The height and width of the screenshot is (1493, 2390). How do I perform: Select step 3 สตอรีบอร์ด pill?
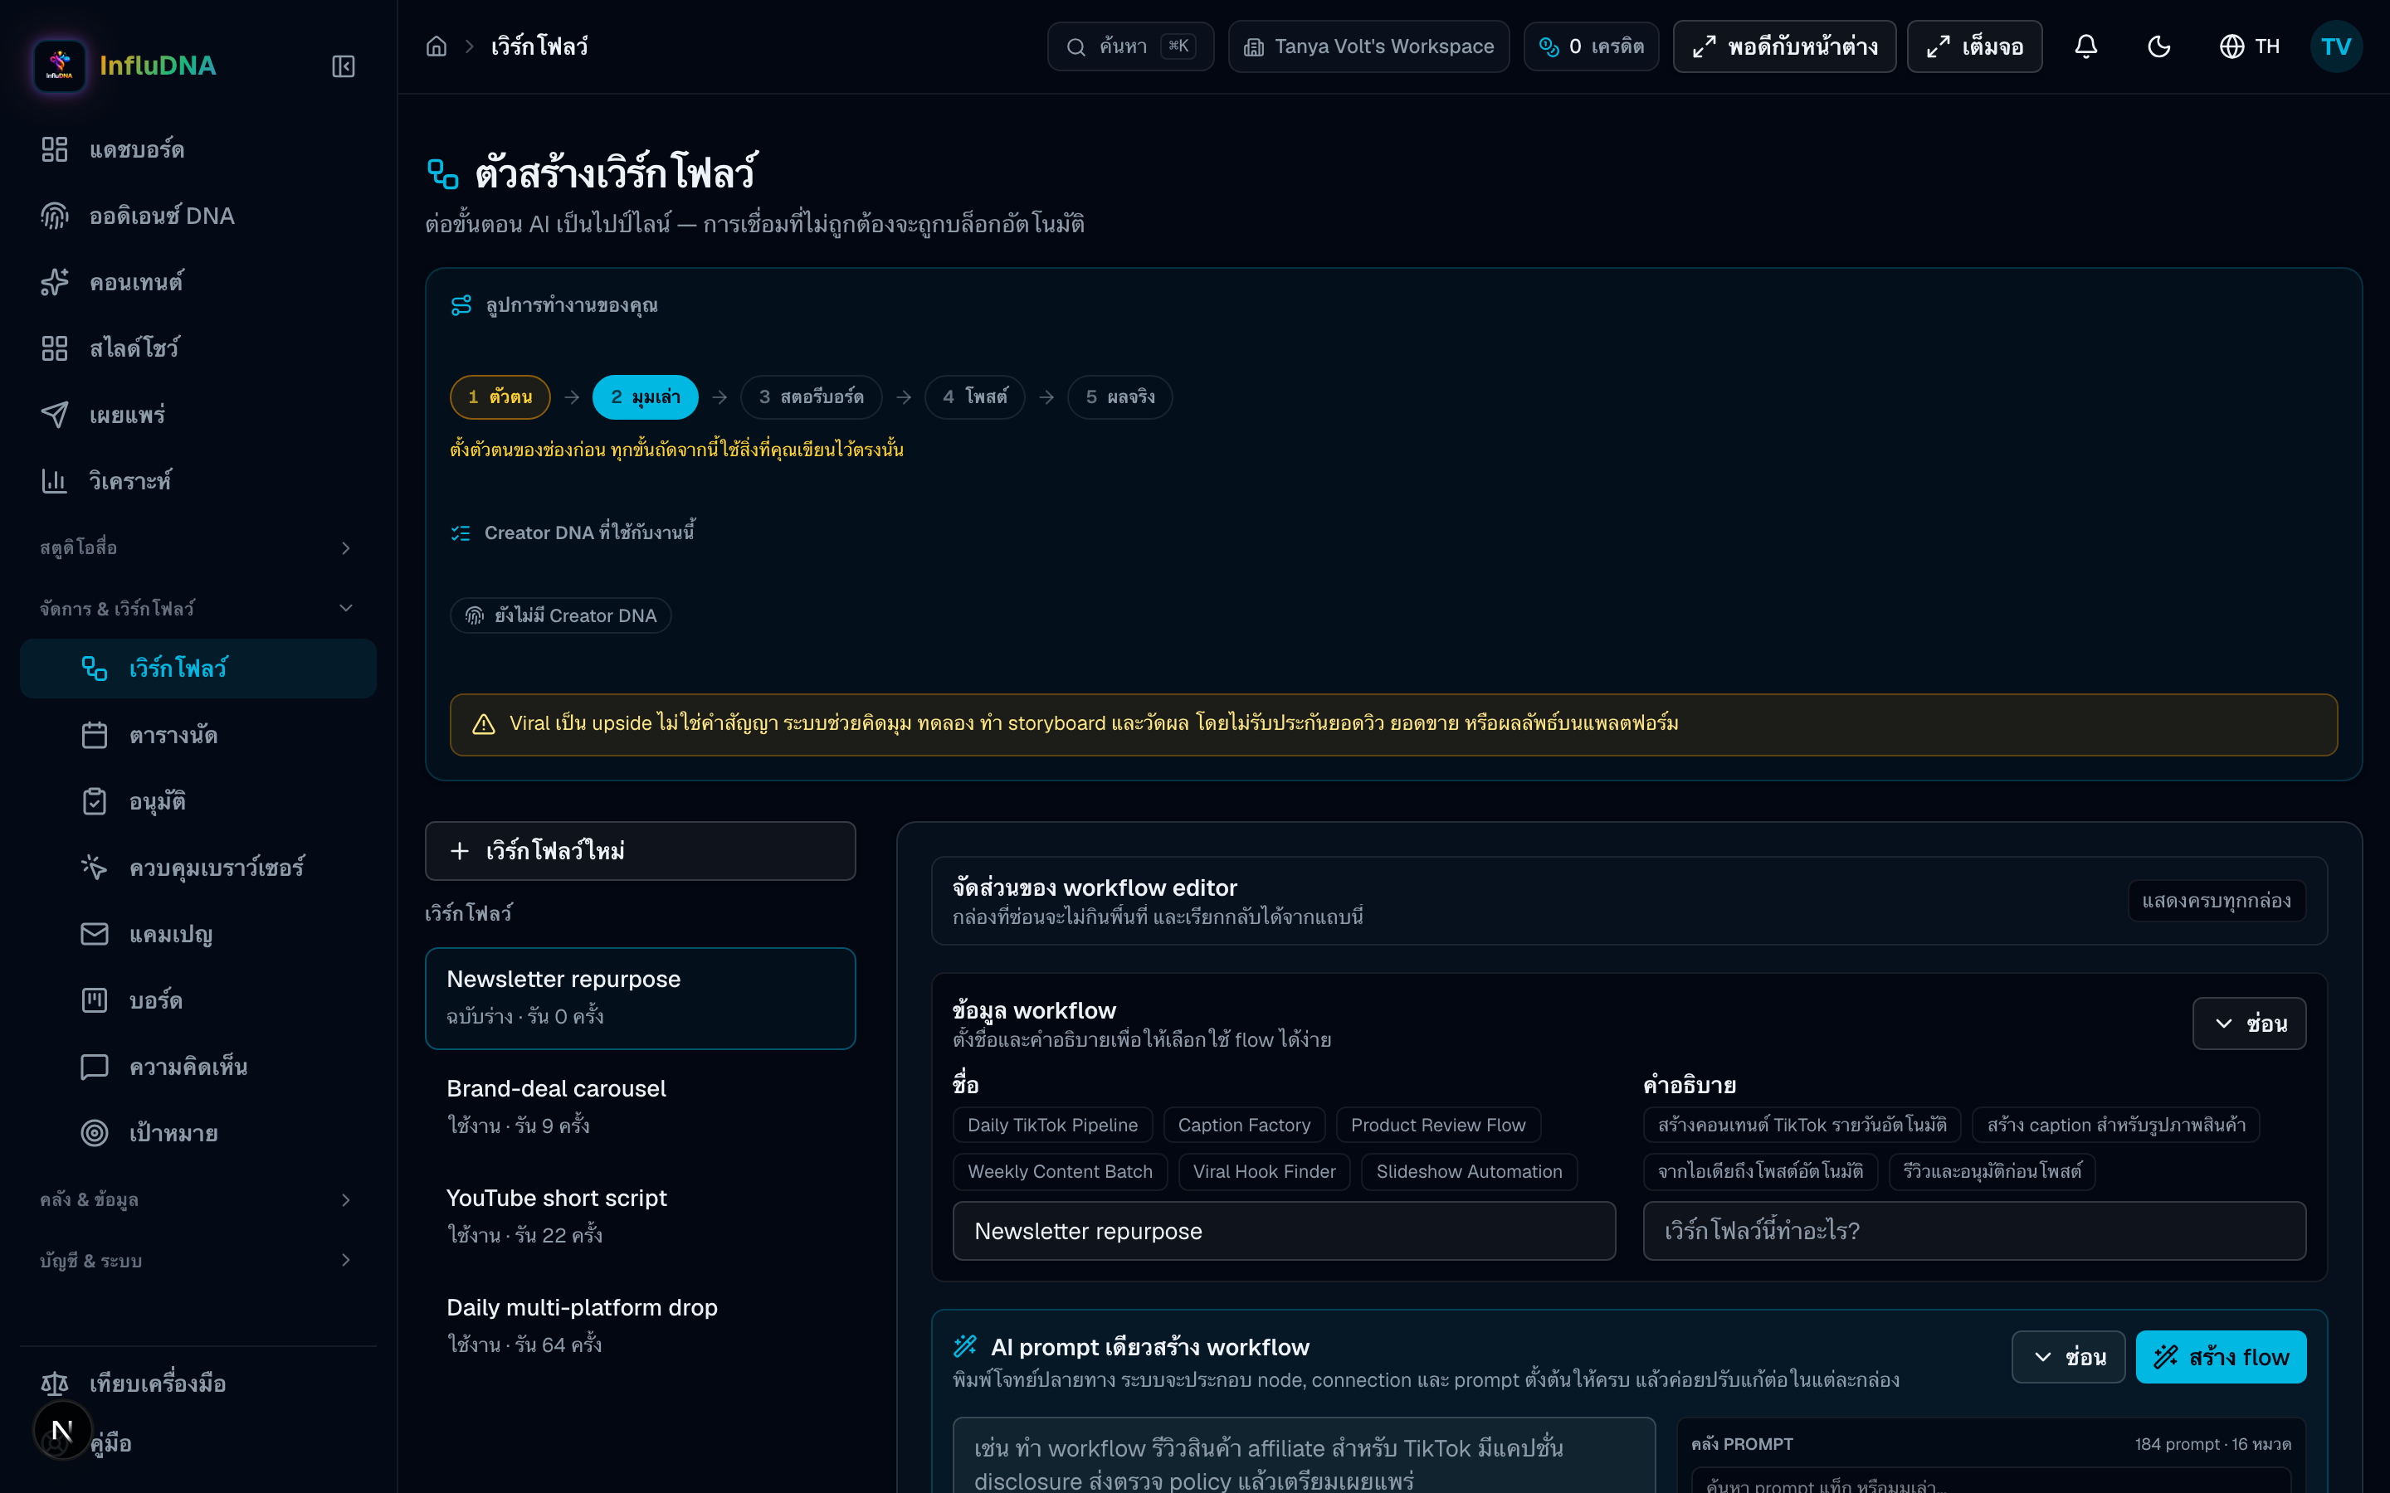pyautogui.click(x=811, y=397)
